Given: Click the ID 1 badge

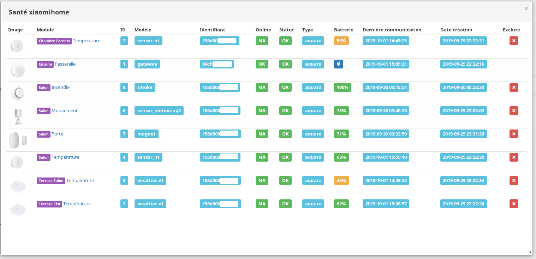Looking at the screenshot, I should pos(124,64).
